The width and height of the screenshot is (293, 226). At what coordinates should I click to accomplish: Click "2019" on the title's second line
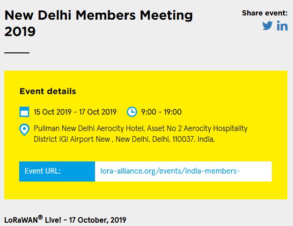tap(20, 31)
